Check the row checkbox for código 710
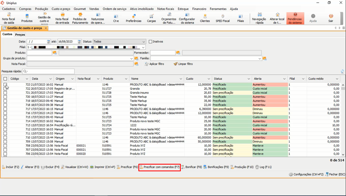The image size is (346, 196). tap(5, 137)
